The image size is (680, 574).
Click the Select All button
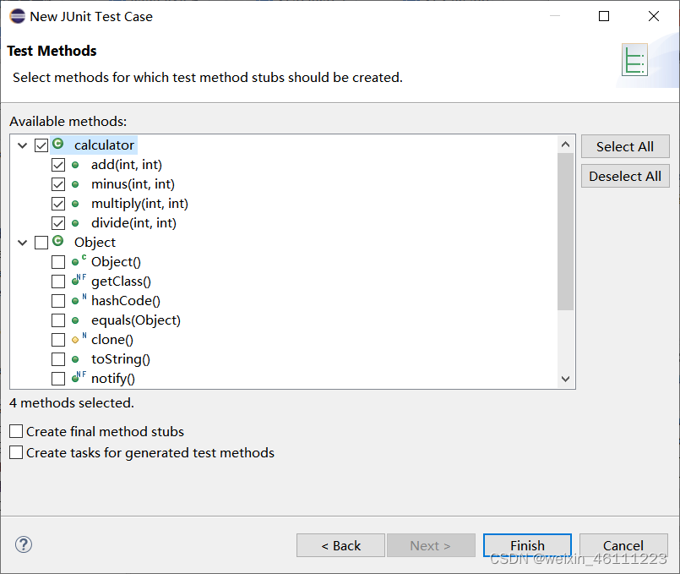(x=625, y=146)
